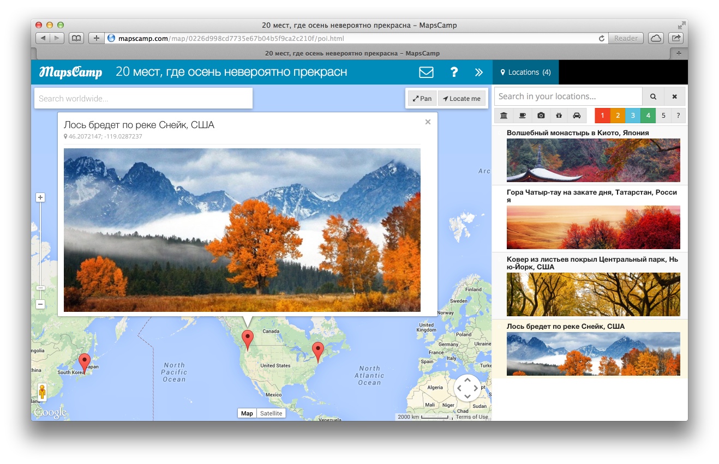Click the envelope mail icon in header
The height and width of the screenshot is (464, 719).
click(426, 73)
